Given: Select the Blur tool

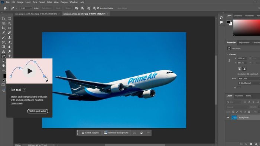Looking at the screenshot, I should [x=9, y=47].
